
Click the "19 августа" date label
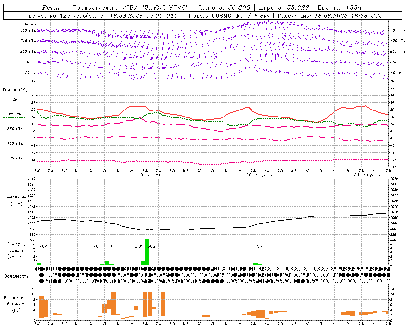151,175
